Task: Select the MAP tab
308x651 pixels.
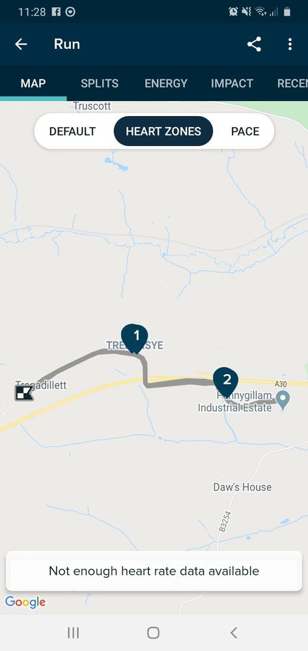Action: click(x=33, y=83)
